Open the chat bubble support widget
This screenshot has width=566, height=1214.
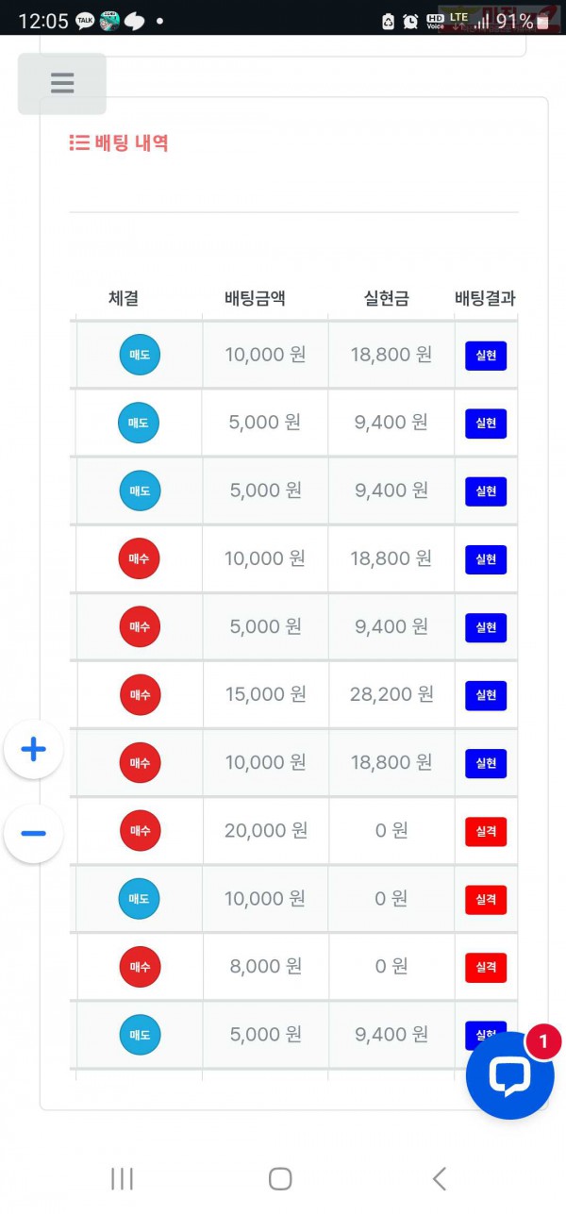509,1074
